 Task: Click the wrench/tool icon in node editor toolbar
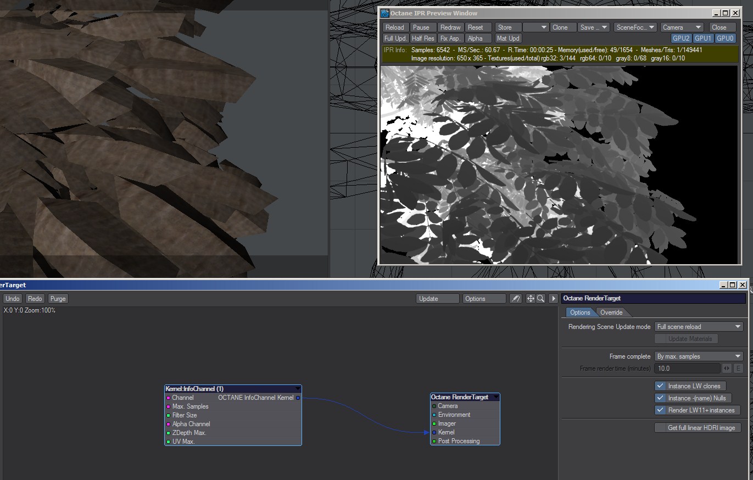click(x=515, y=299)
